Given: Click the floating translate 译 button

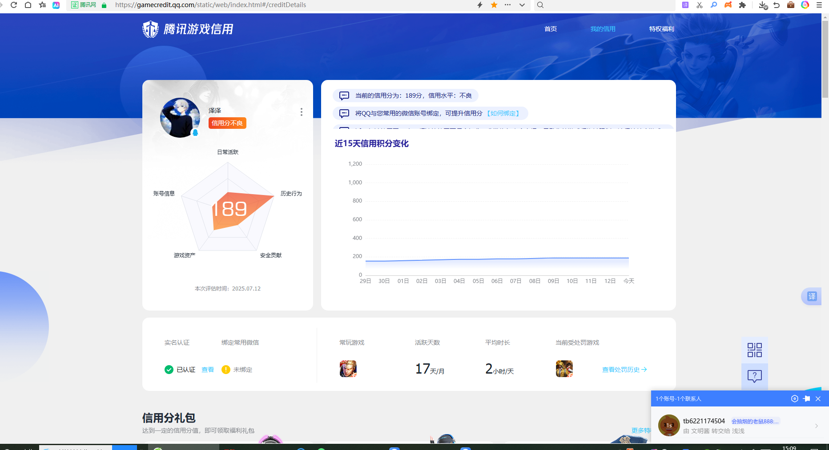Looking at the screenshot, I should click(x=812, y=296).
